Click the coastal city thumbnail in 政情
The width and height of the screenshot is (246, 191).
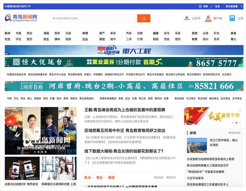pyautogui.click(x=197, y=145)
